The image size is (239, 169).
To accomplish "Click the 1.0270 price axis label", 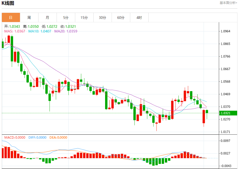I will (225, 119).
